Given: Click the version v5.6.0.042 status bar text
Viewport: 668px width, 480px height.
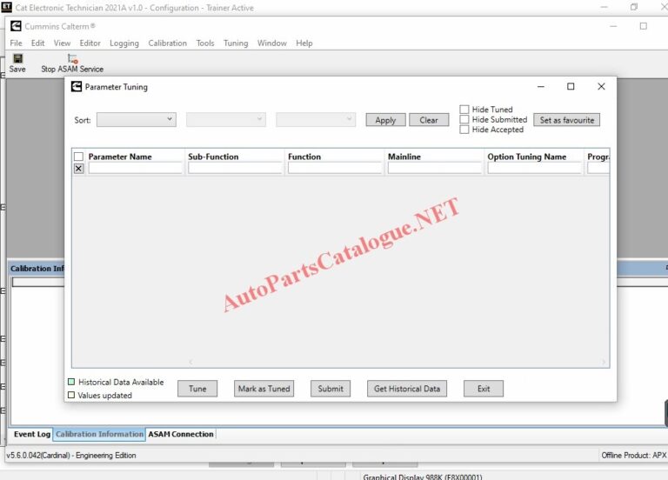Looking at the screenshot, I should tap(71, 456).
